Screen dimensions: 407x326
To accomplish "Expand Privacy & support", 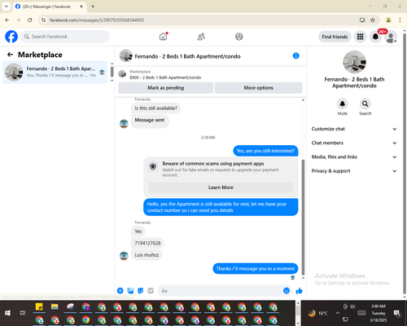I will [354, 171].
